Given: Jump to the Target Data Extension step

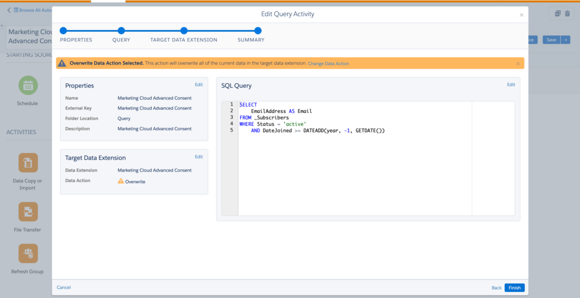Looking at the screenshot, I should pos(184,31).
